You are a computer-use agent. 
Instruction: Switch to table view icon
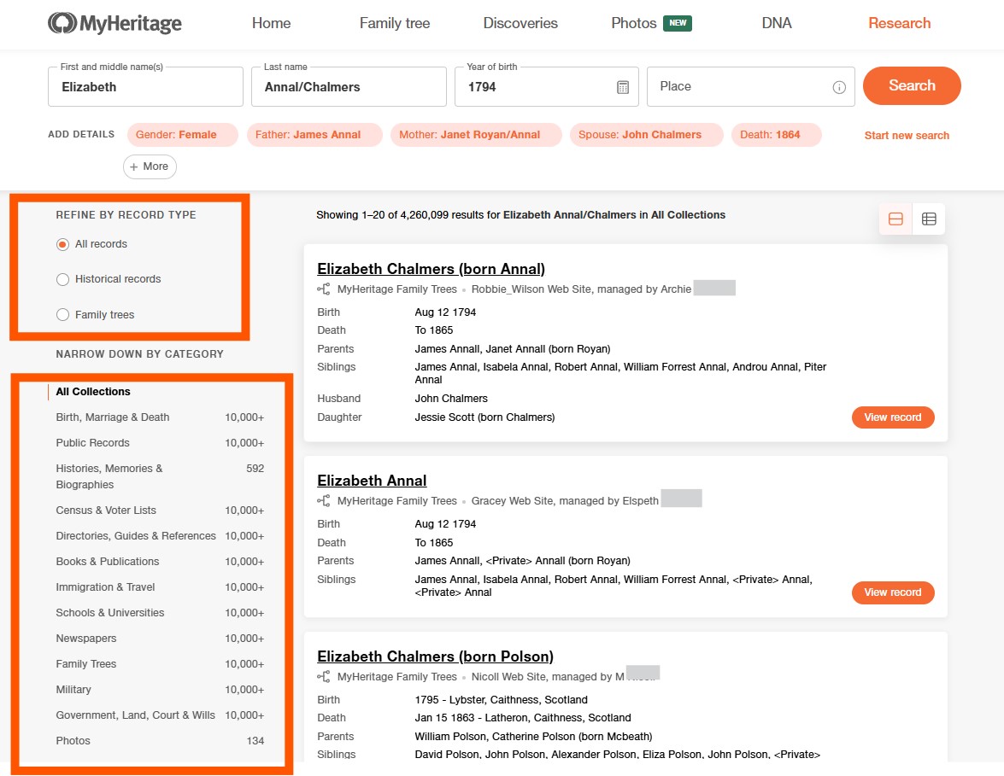pyautogui.click(x=929, y=219)
